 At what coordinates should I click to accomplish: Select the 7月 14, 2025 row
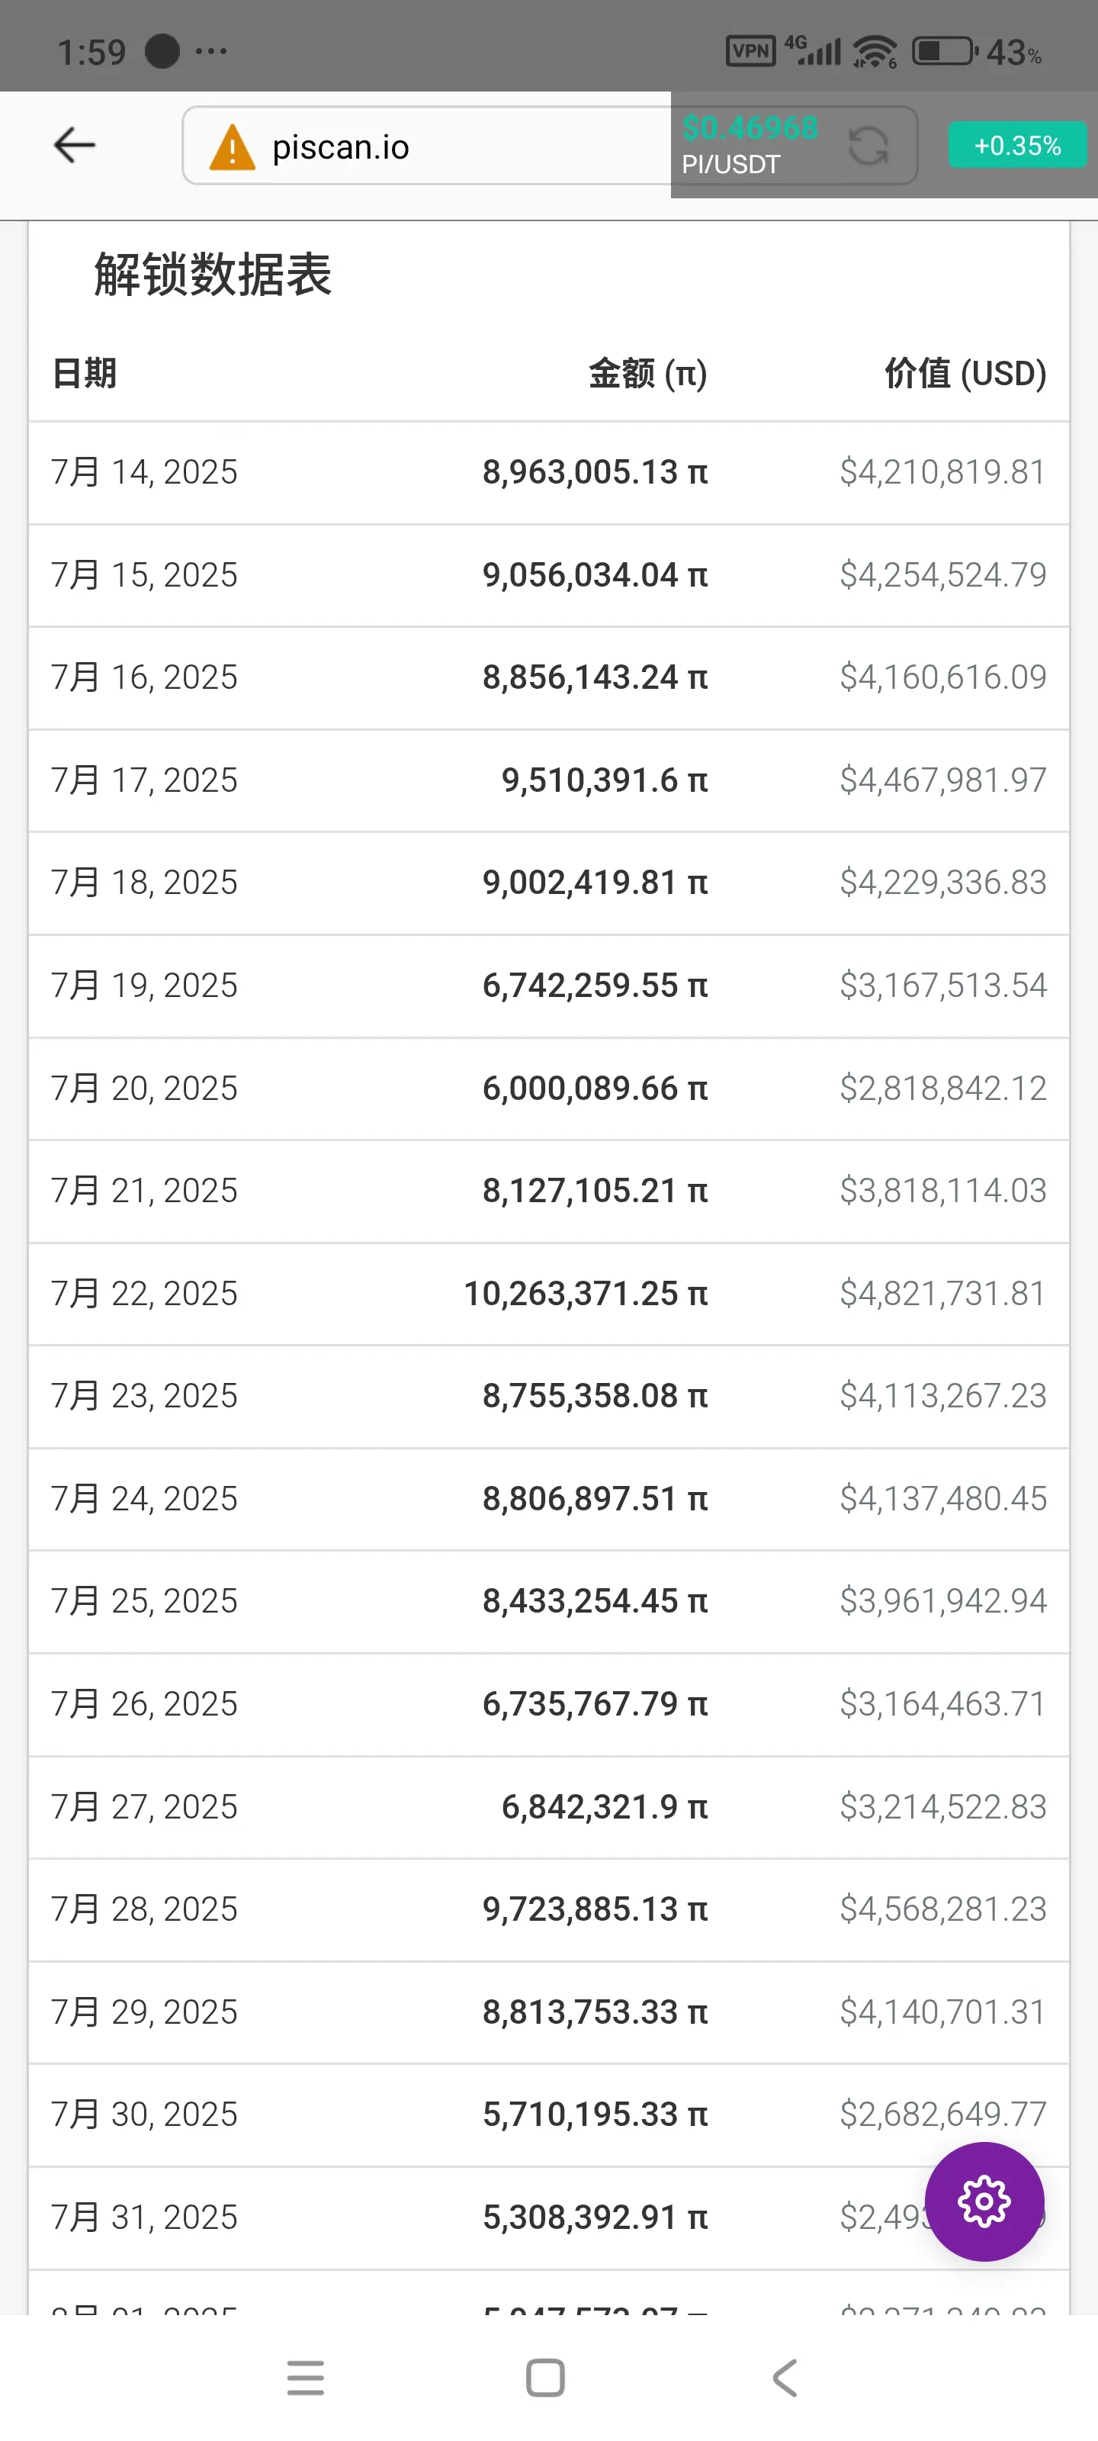pyautogui.click(x=548, y=472)
